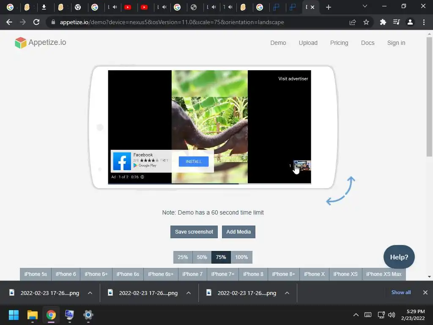Screen dimensions: 433x325
Task: Set scale to 25%
Action: [183, 257]
